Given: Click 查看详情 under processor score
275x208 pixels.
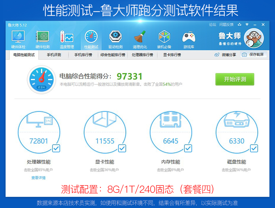Looking at the screenshot, I should click(x=38, y=178).
